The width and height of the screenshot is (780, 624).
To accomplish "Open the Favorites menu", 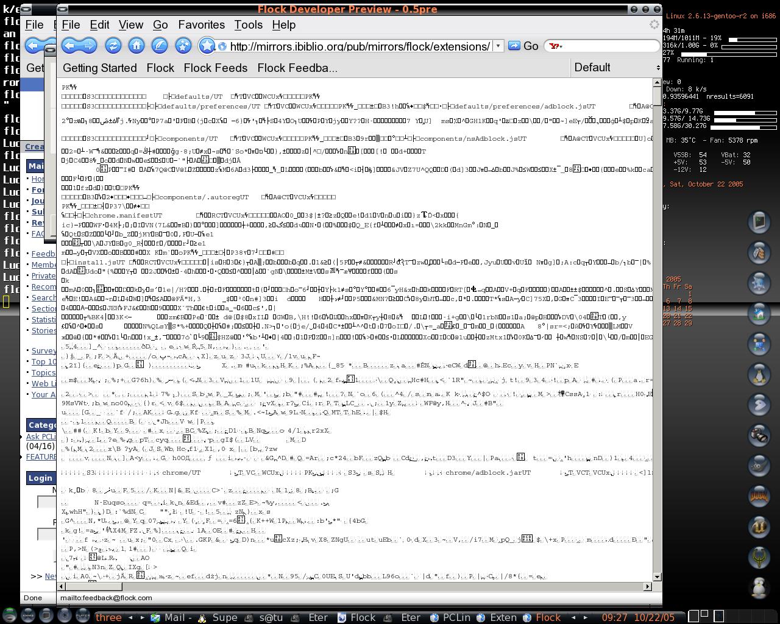I will (201, 25).
